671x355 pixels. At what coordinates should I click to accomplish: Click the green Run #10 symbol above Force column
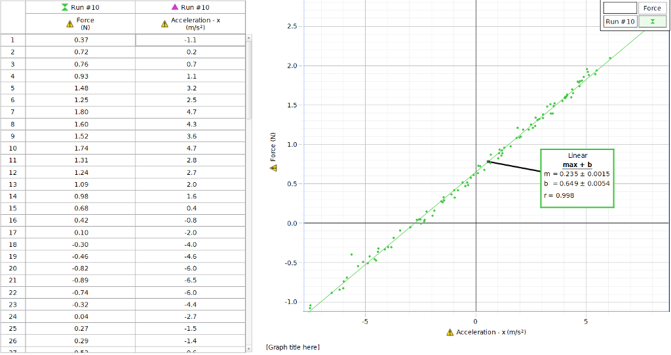click(65, 7)
